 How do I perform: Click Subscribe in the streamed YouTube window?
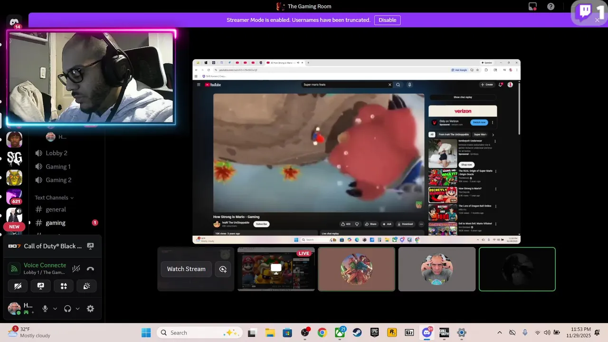coord(261,224)
